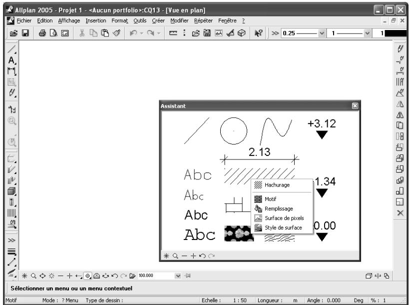Image resolution: width=410 pixels, height=305 pixels.
Task: Click the format painter brush icon
Action: [x=117, y=33]
